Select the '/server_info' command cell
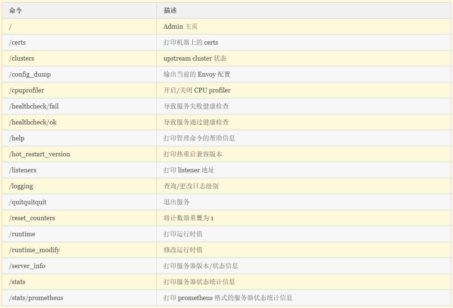This screenshot has height=308, width=453. tap(79, 266)
